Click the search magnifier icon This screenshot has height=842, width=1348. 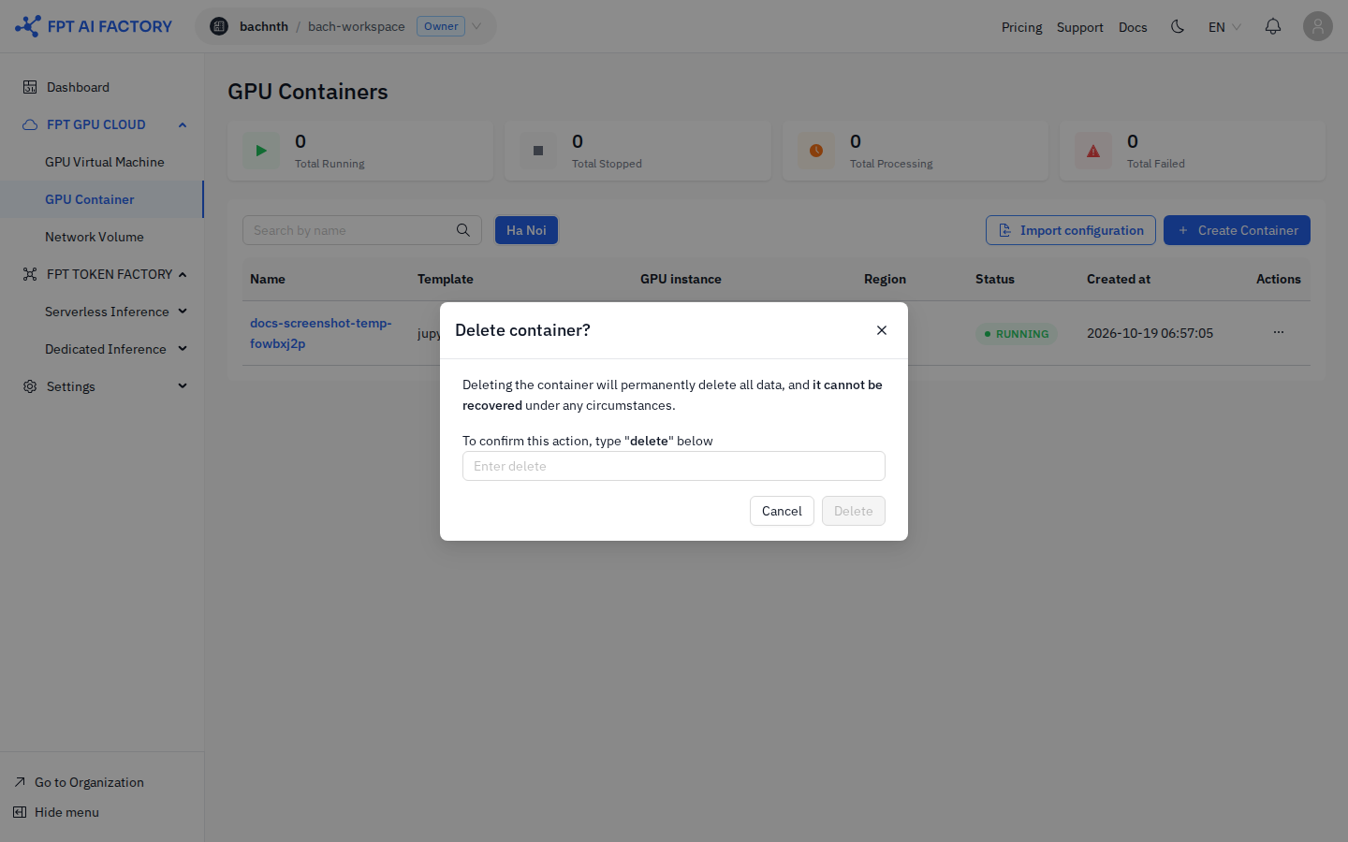(x=463, y=230)
